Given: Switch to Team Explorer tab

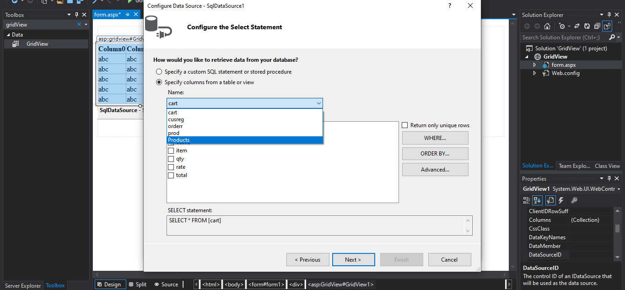Looking at the screenshot, I should click(x=574, y=166).
